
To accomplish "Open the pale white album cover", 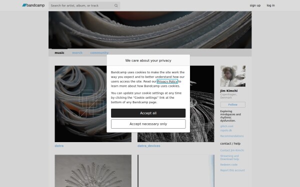I will (x=176, y=171).
